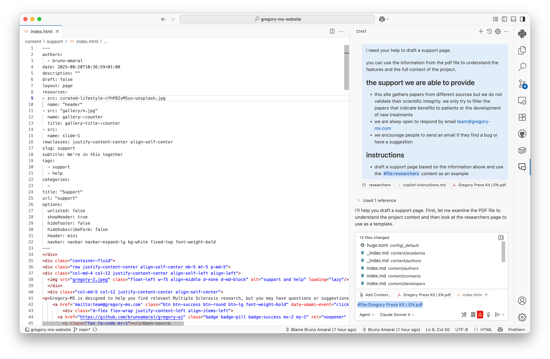Open team@gregory-ms.com email link
This screenshot has width=550, height=359.
[473, 122]
